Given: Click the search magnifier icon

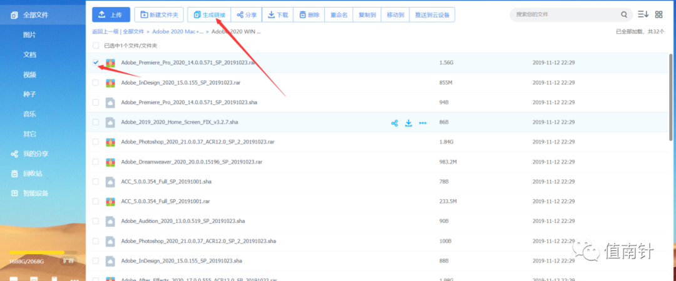Looking at the screenshot, I should coord(624,14).
